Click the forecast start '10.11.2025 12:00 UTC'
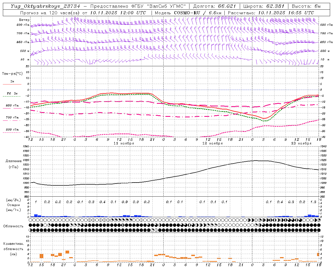Screen dimensions: 334x267 [118, 13]
